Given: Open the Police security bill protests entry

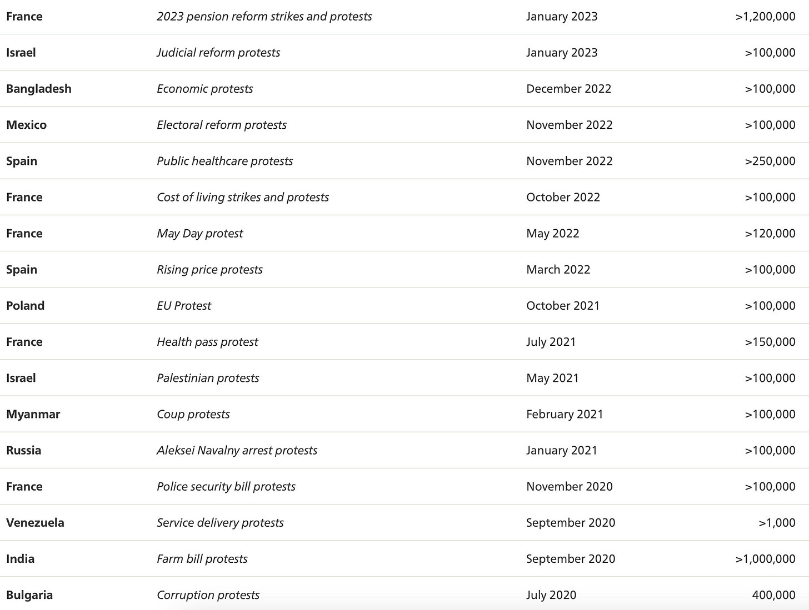Looking at the screenshot, I should [x=226, y=486].
